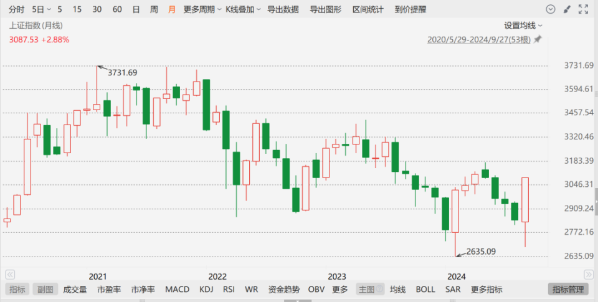The width and height of the screenshot is (598, 302).
Task: Enable SAR overlay on main chart
Action: point(453,290)
